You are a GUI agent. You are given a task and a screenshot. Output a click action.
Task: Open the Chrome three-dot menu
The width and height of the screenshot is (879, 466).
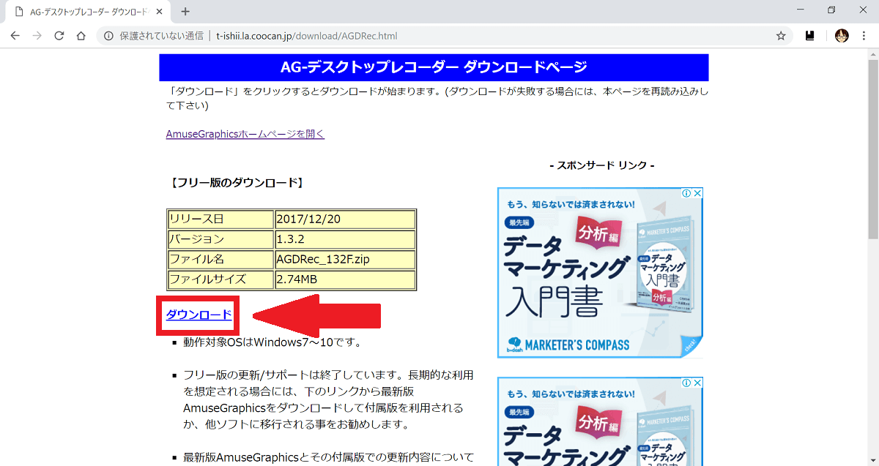point(864,36)
